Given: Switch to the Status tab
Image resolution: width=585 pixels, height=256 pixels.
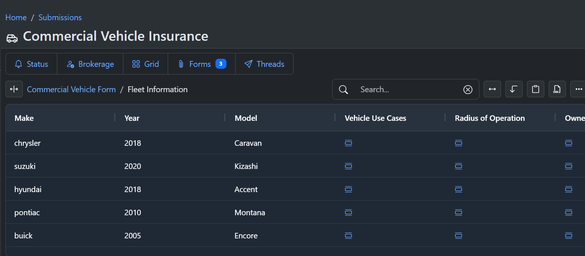Looking at the screenshot, I should 32,64.
